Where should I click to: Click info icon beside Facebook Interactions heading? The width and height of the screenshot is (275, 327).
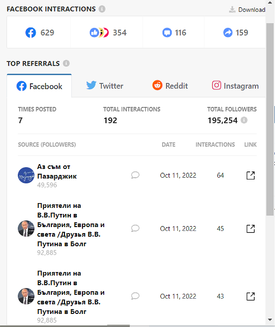pyautogui.click(x=102, y=9)
